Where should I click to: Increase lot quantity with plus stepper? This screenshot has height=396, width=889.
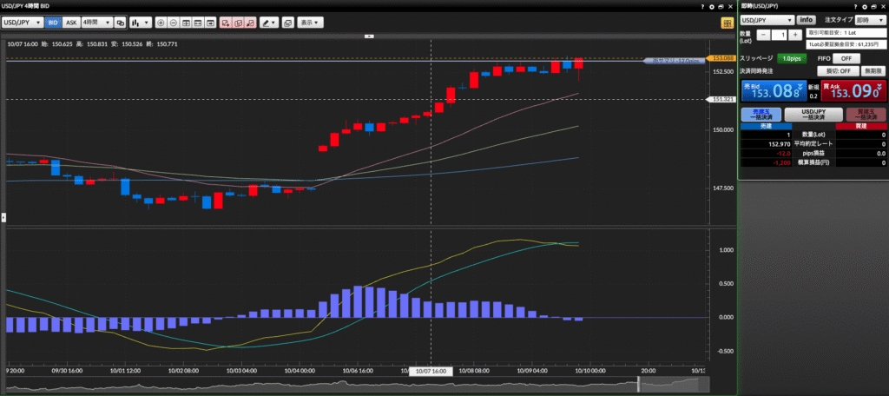coord(795,35)
